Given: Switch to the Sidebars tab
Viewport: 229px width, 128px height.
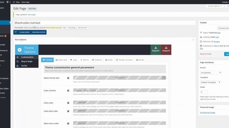Looking at the screenshot, I should coord(97,60).
